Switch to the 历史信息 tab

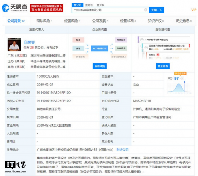pyautogui.click(x=184, y=21)
